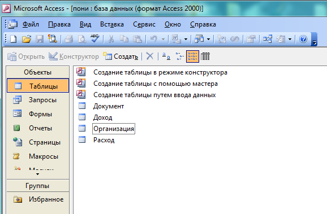The width and height of the screenshot is (327, 214).
Task: Click the New database icon
Action: click(x=14, y=39)
